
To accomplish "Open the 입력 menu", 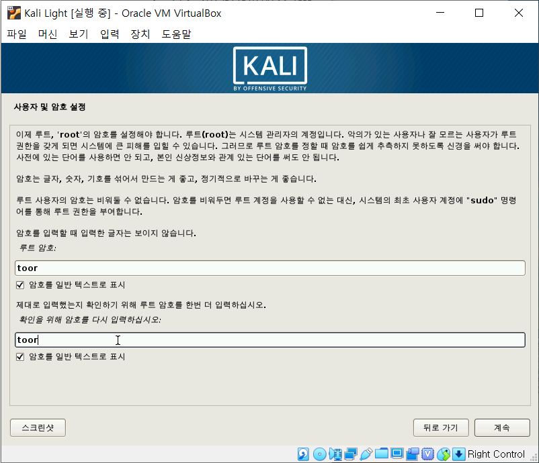I will [110, 34].
